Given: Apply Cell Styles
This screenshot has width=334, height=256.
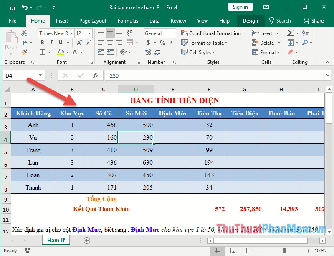Looking at the screenshot, I should point(197,52).
